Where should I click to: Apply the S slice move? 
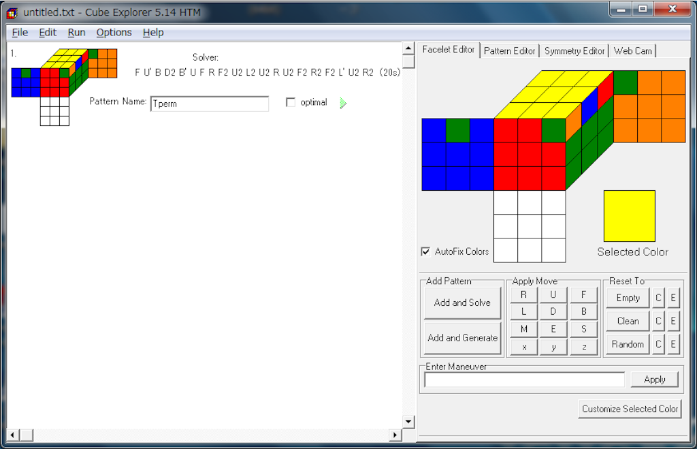click(x=583, y=329)
